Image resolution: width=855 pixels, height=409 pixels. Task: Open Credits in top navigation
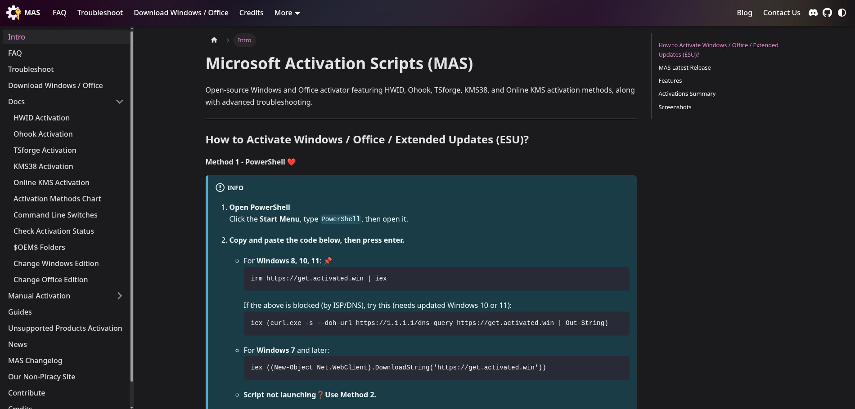(251, 13)
